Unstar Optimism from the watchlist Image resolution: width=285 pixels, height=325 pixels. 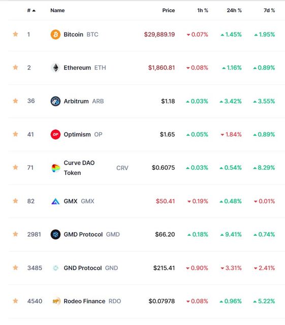coord(15,134)
